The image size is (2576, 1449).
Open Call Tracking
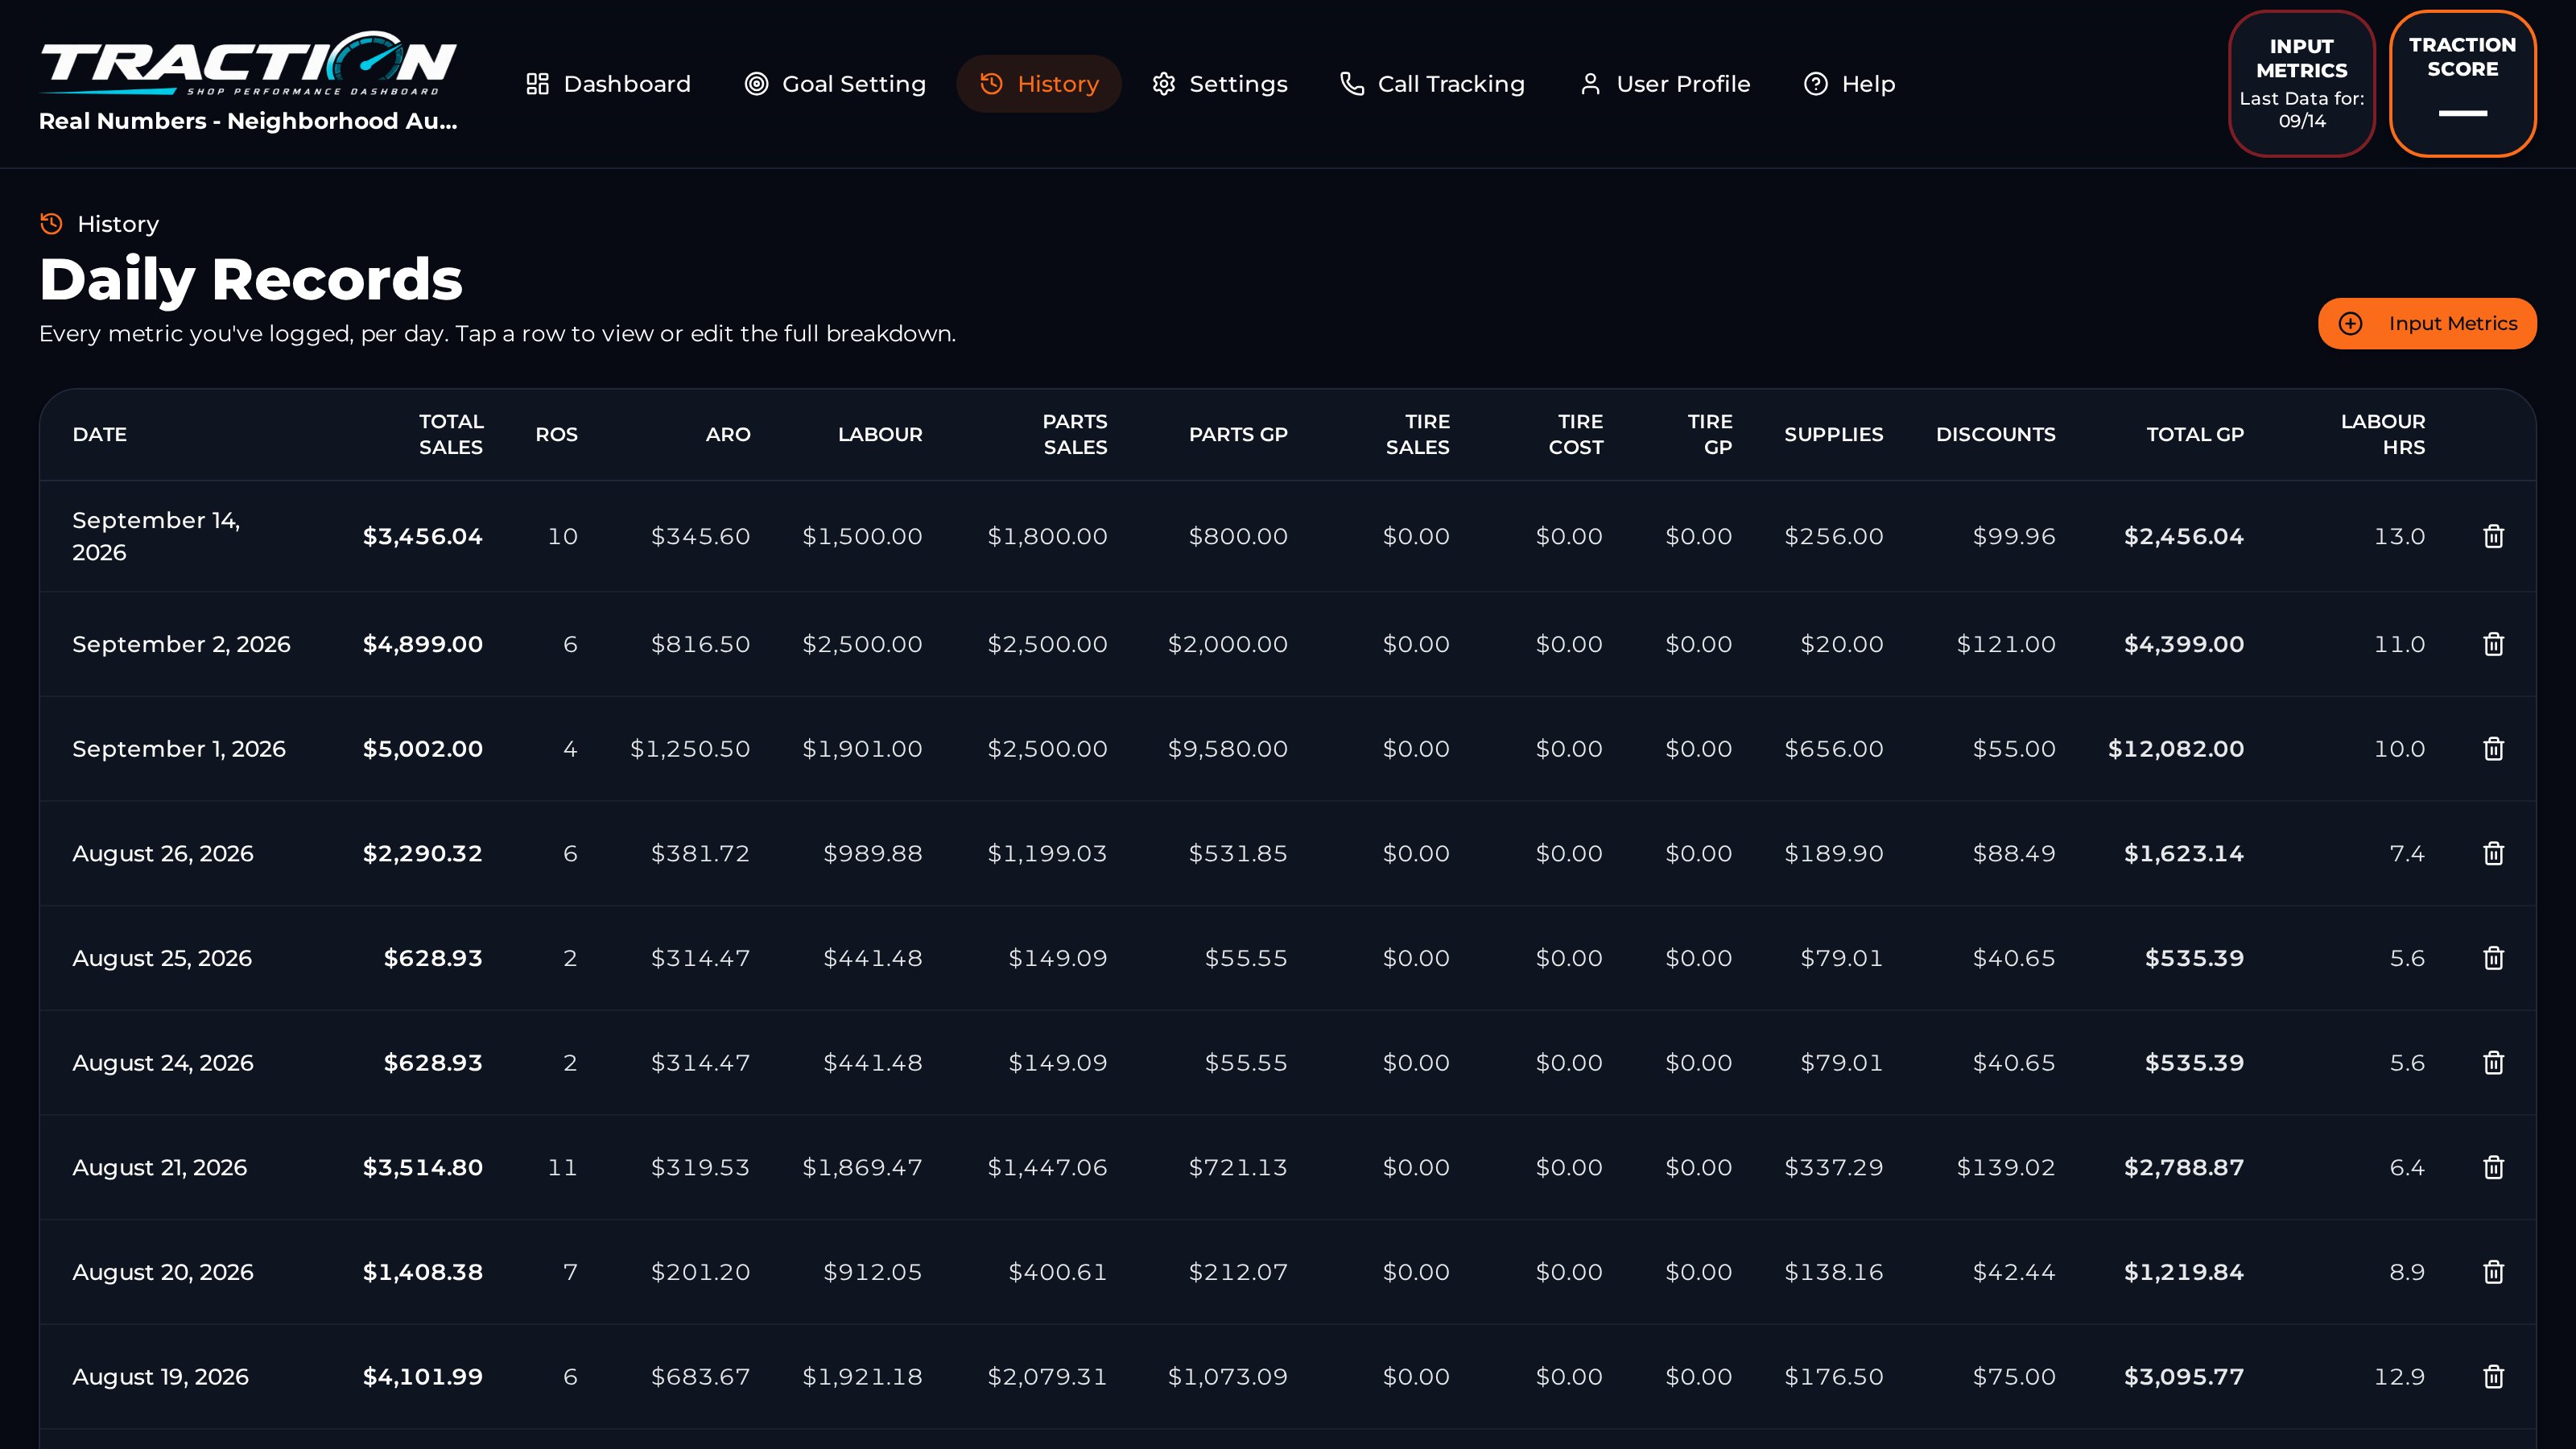(x=1432, y=84)
